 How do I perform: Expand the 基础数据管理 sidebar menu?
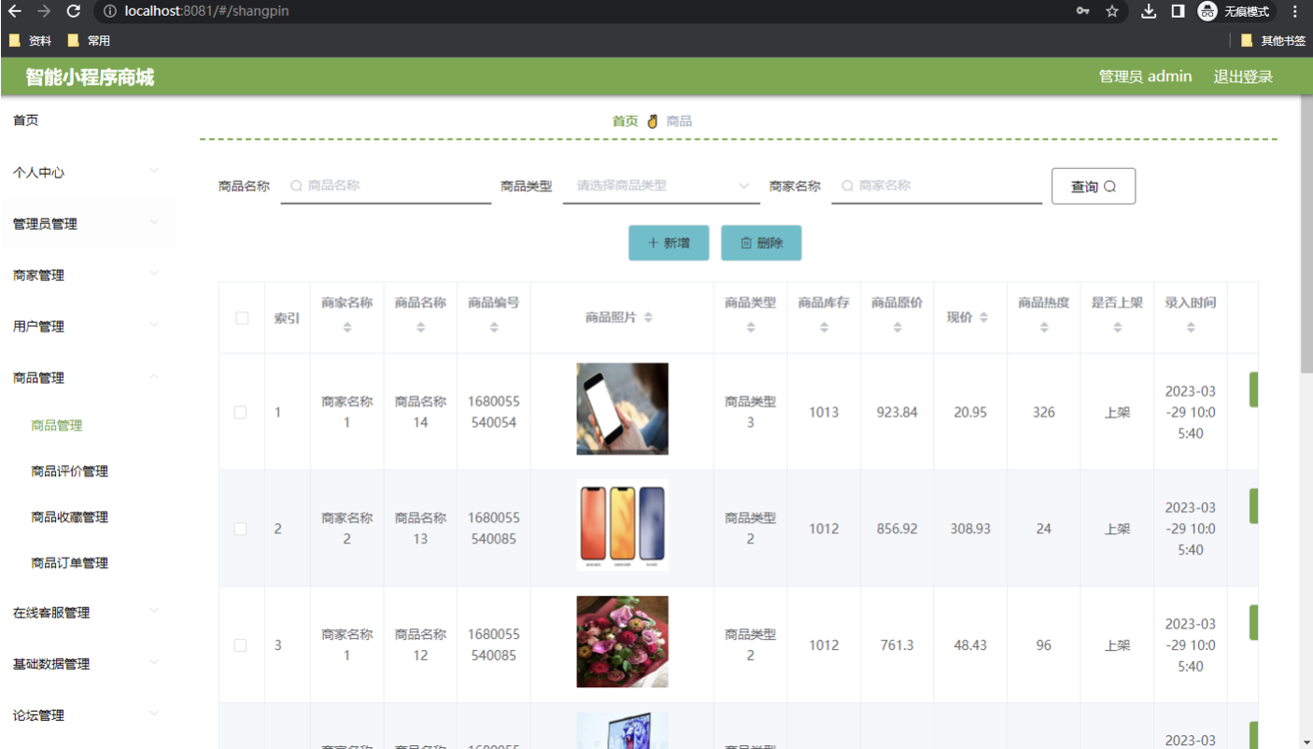coord(89,664)
